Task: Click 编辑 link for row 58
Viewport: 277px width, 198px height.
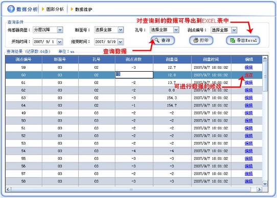Action: pyautogui.click(x=248, y=181)
